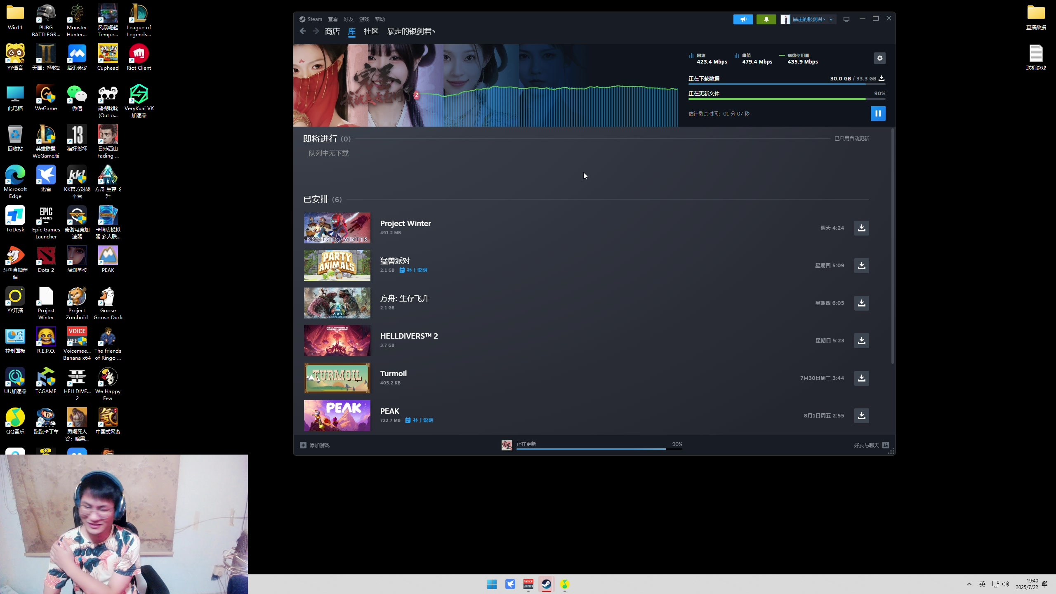Click the 正在下载数据 progress bar
Image resolution: width=1056 pixels, height=594 pixels.
[787, 84]
